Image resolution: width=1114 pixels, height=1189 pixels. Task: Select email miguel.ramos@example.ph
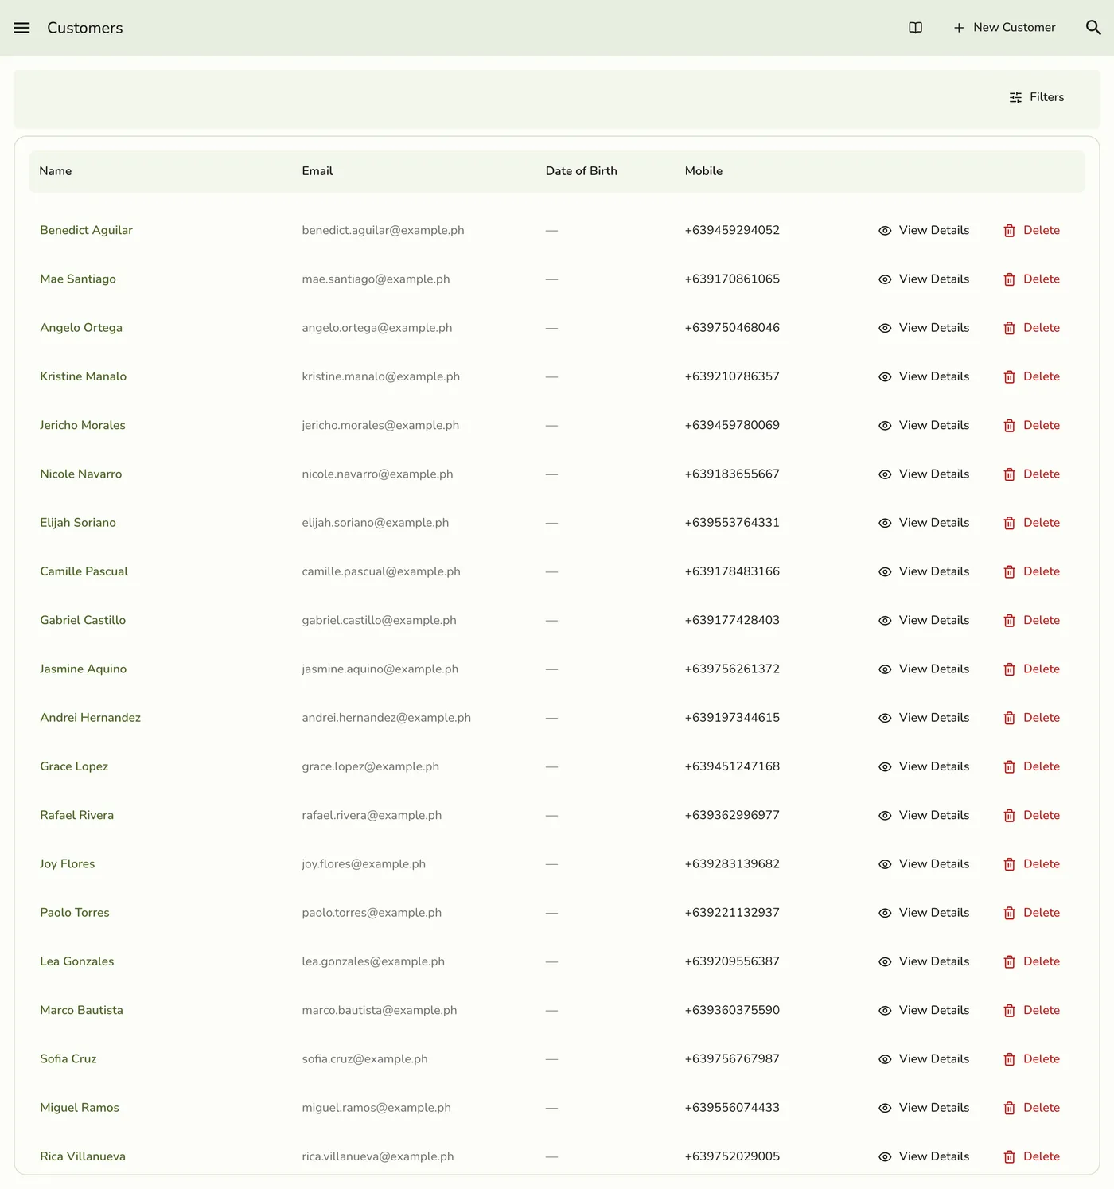click(376, 1107)
